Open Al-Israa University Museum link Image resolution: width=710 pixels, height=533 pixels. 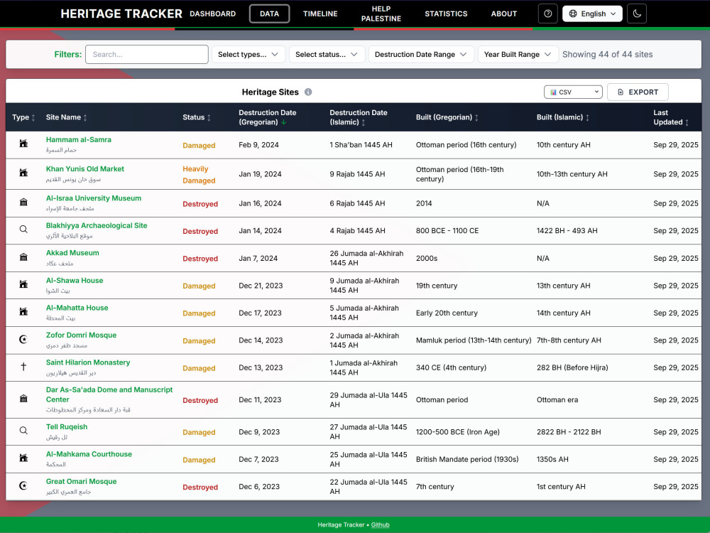tap(93, 198)
